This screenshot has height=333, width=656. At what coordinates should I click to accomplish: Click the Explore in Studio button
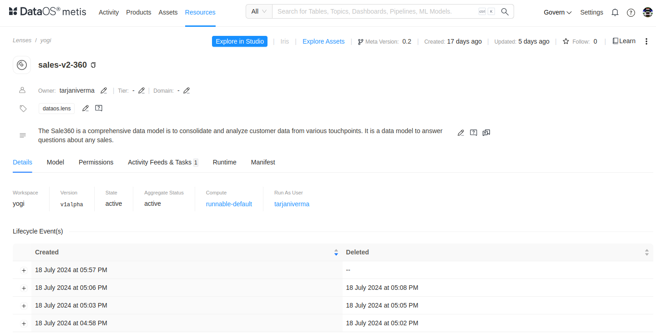pos(240,41)
